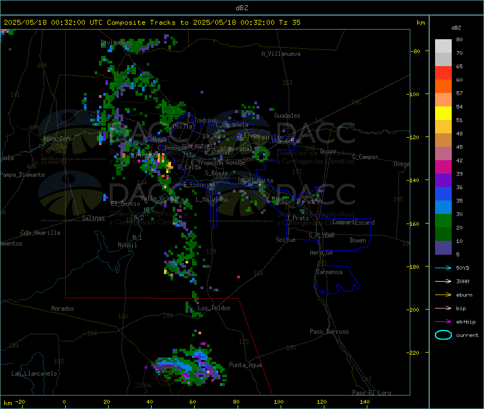
Task: Click the 'C_Española' map label
Action: (x=232, y=125)
